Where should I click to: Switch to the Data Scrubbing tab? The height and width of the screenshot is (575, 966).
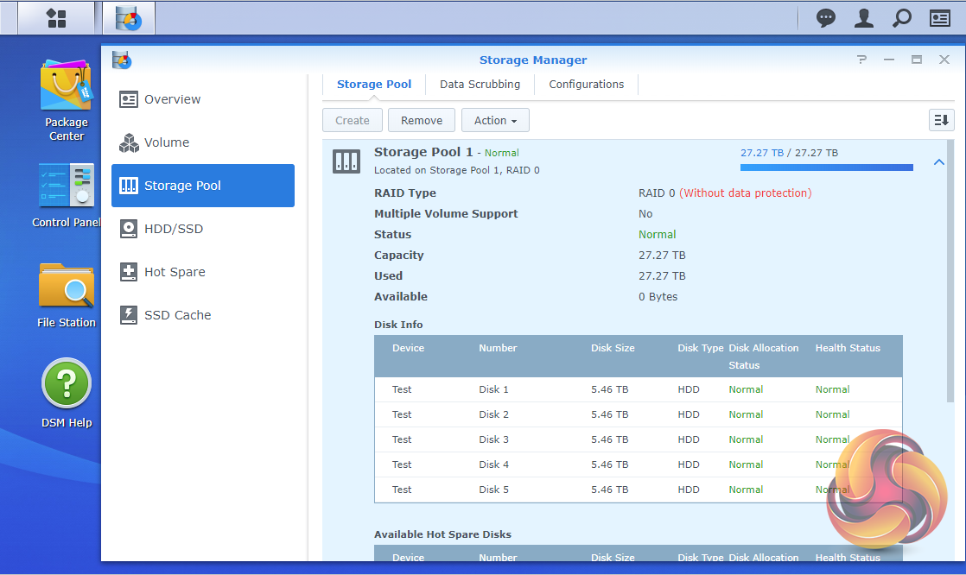coord(480,85)
